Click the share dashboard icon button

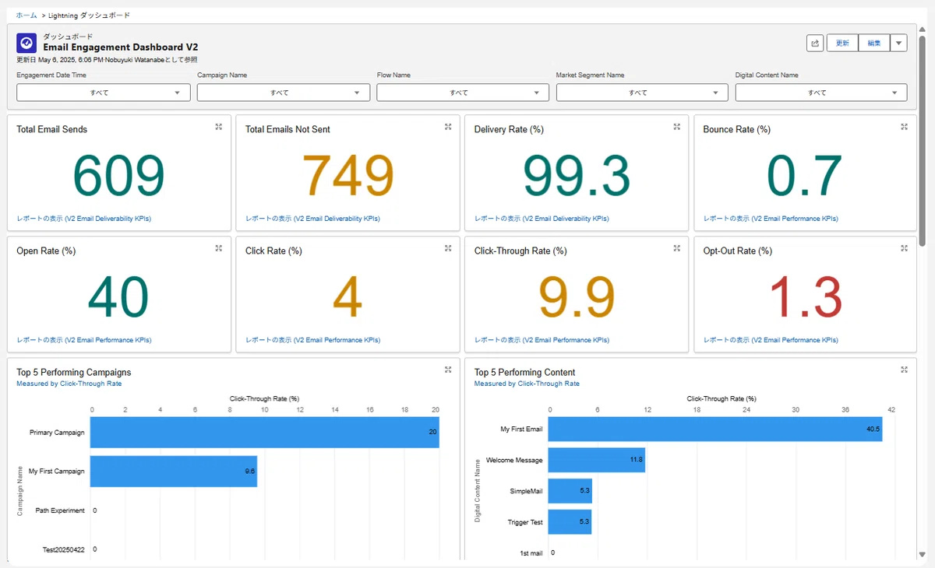(816, 44)
